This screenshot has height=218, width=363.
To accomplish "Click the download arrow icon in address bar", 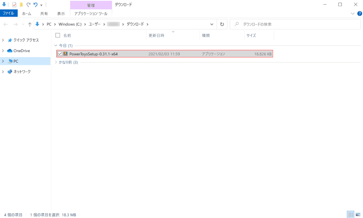I will point(37,24).
